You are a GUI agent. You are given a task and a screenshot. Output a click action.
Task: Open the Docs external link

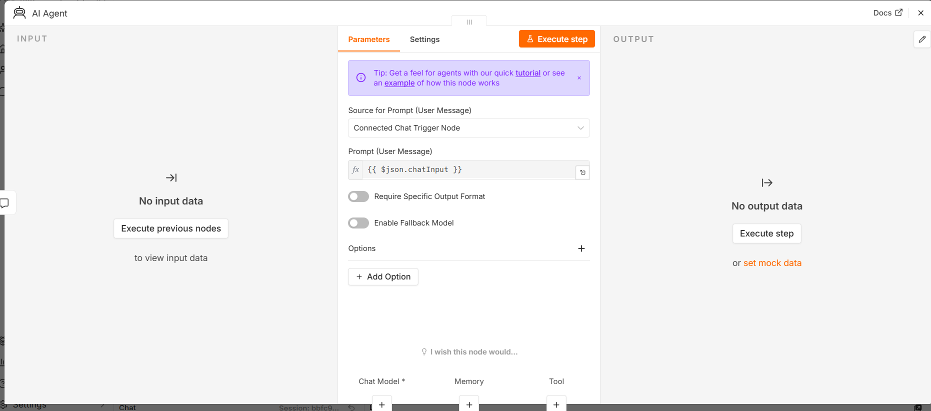(887, 13)
